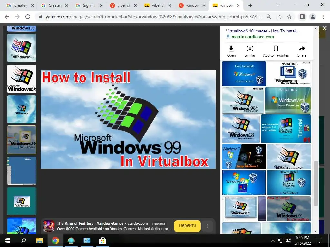Open the Windows Start menu

[x=8, y=241]
